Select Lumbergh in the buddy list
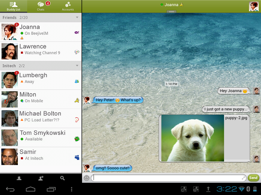This screenshot has width=261, height=195. [x=40, y=80]
